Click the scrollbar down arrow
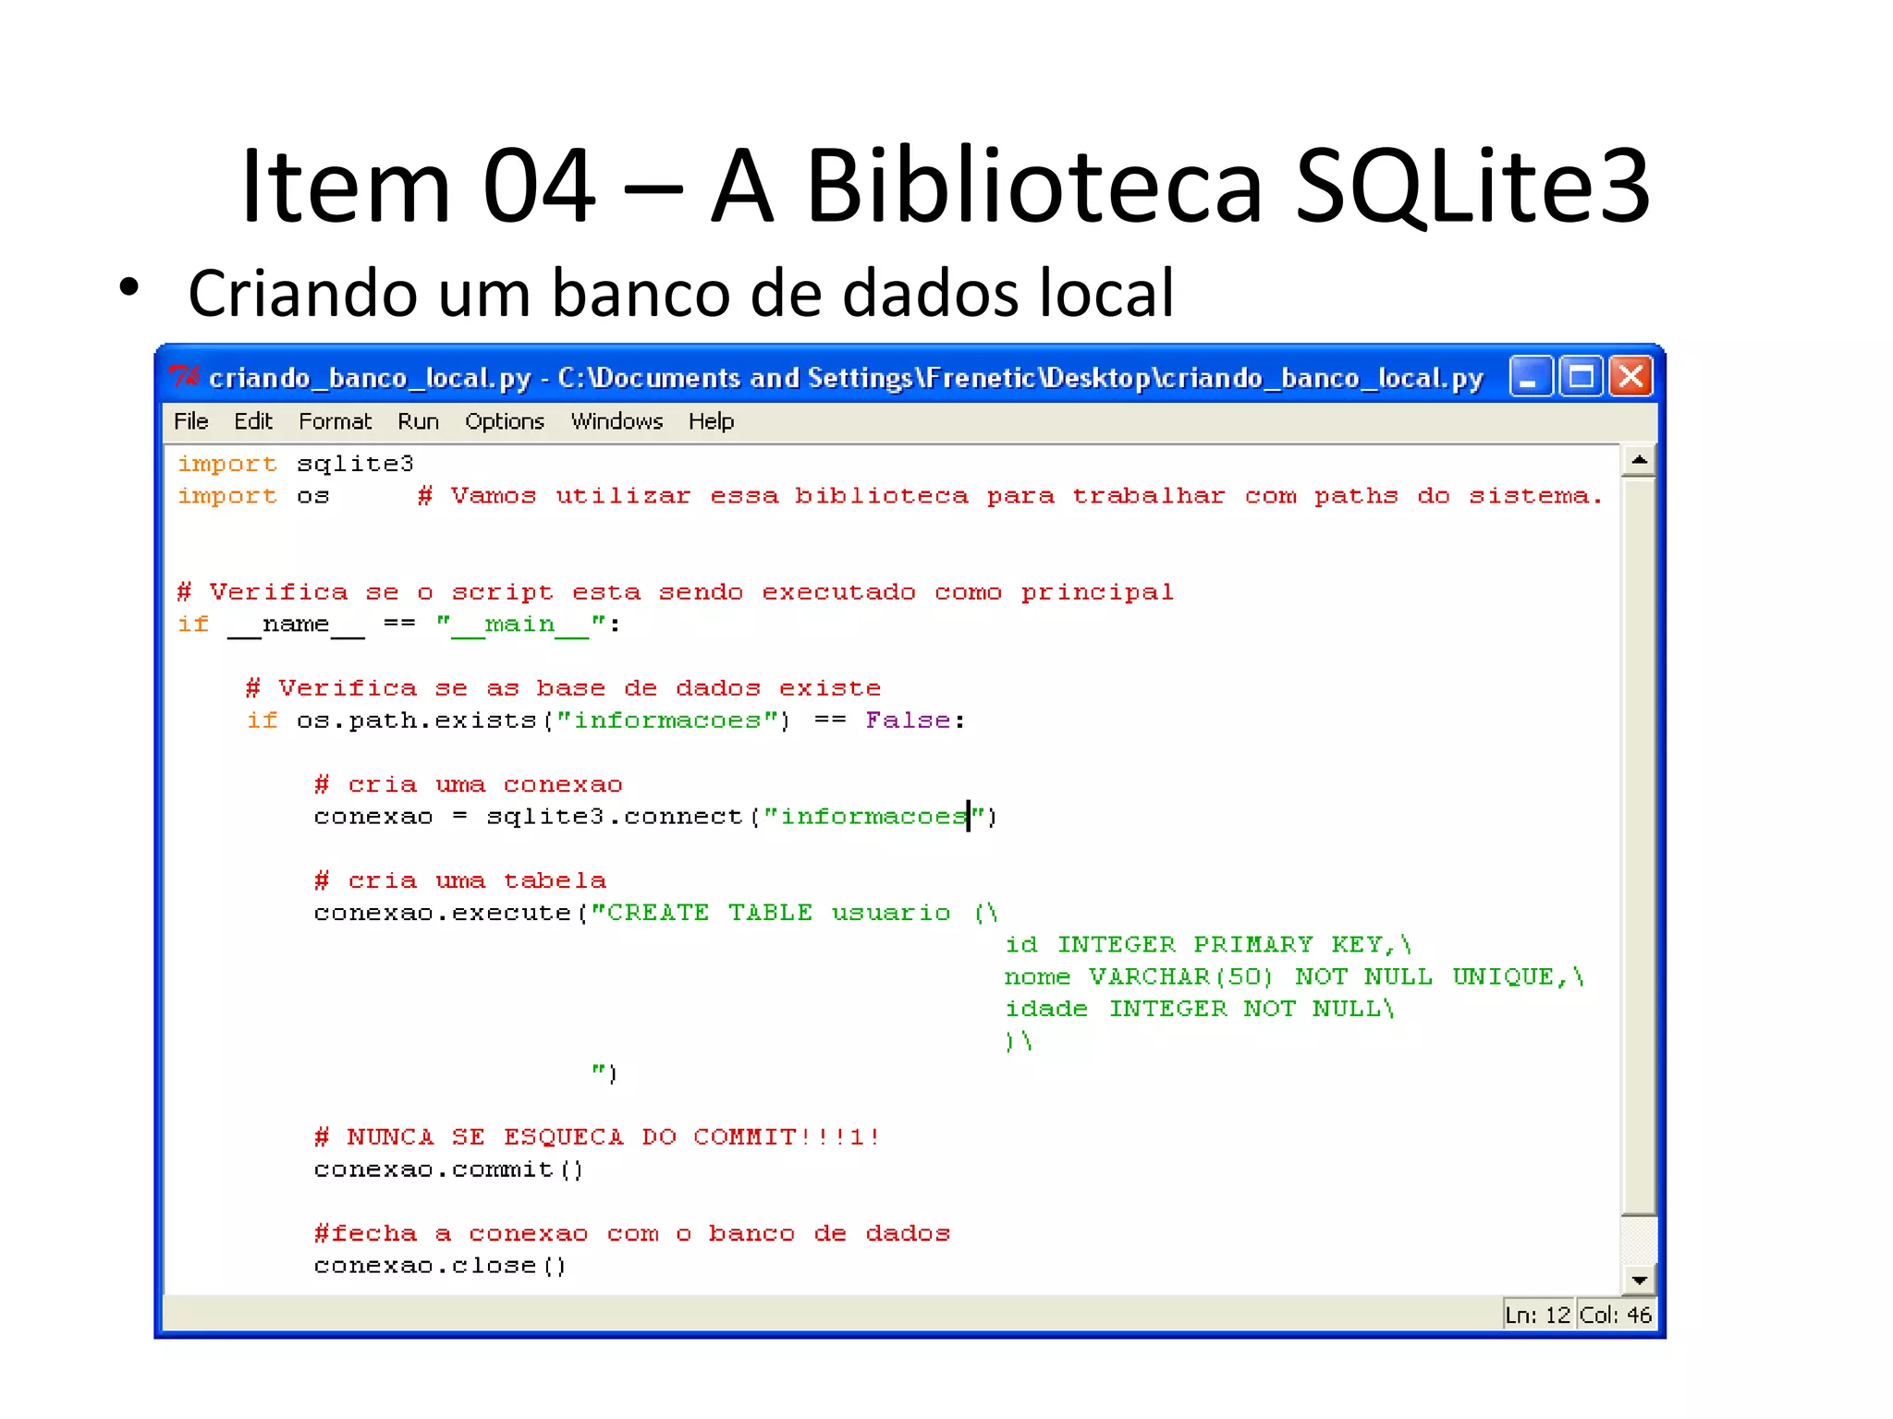This screenshot has width=1893, height=1419. [x=1639, y=1280]
